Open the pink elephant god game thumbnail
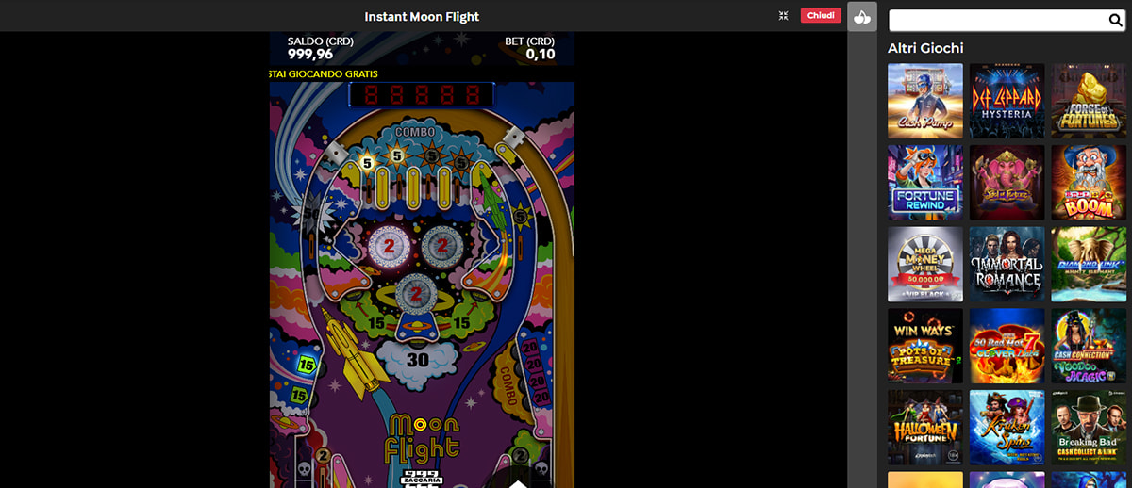Screen dimensions: 1132x488 pyautogui.click(x=1007, y=183)
